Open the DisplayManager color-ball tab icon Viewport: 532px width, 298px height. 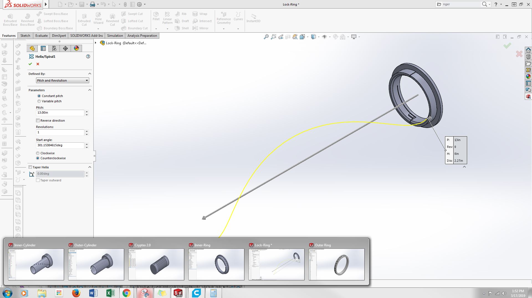(x=76, y=48)
